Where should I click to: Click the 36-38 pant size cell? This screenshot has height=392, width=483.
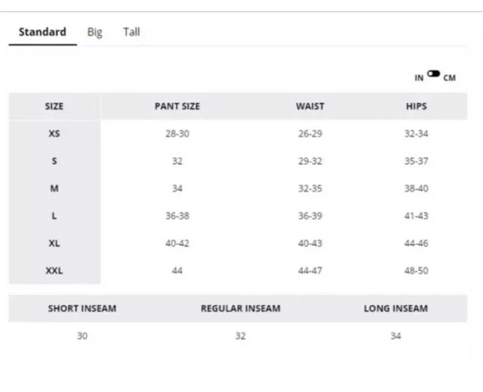[177, 216]
